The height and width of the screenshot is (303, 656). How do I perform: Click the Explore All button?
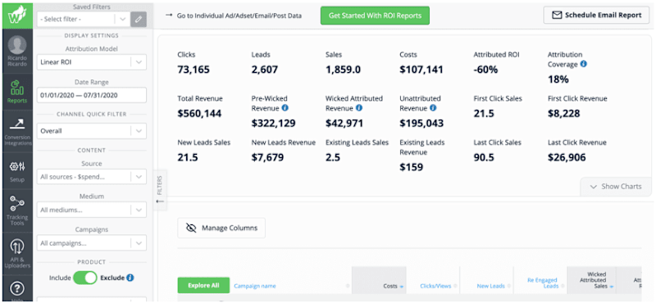203,286
